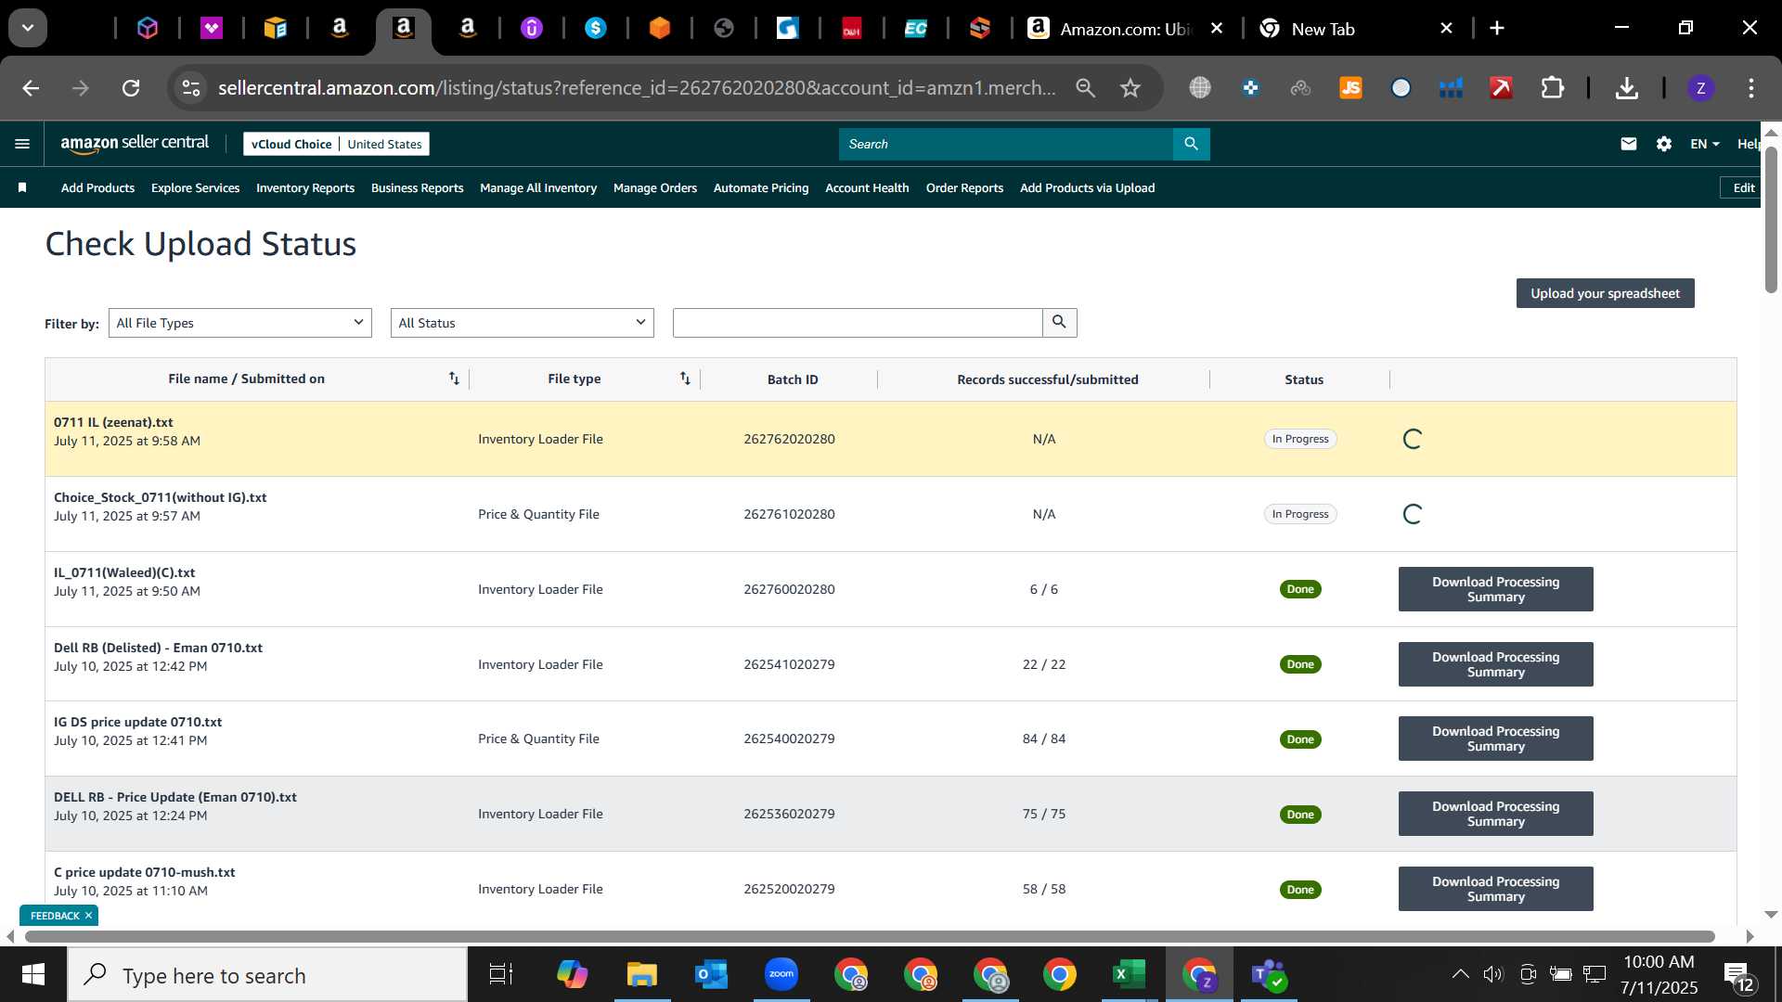The width and height of the screenshot is (1782, 1002).
Task: Download Processing Summary for IG DS price update
Action: click(1495, 739)
